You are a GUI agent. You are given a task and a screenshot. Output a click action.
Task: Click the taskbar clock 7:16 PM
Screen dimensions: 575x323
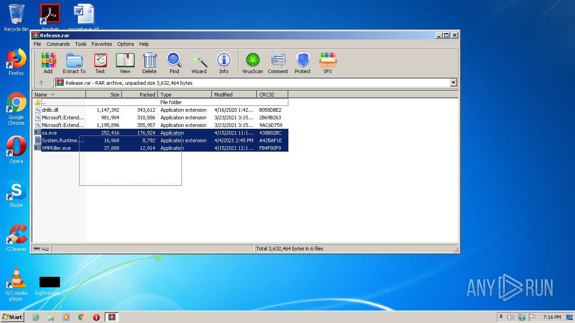552,317
